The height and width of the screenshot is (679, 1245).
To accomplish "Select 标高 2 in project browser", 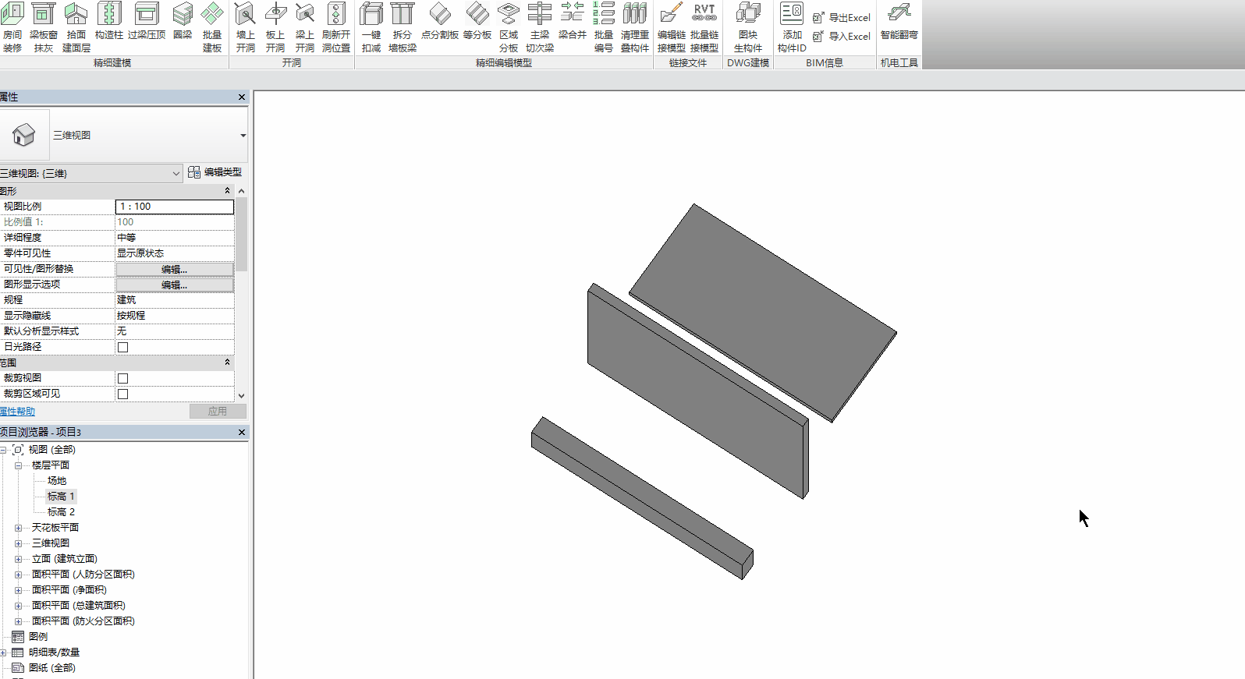I will click(x=61, y=512).
